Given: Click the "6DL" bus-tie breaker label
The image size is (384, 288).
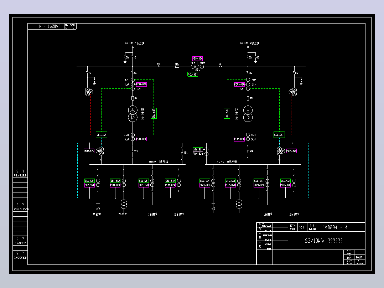Looking at the screenshot, I should [x=186, y=153].
